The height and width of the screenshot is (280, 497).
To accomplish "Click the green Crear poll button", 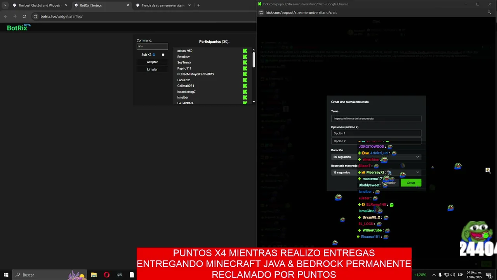I will 411,183.
